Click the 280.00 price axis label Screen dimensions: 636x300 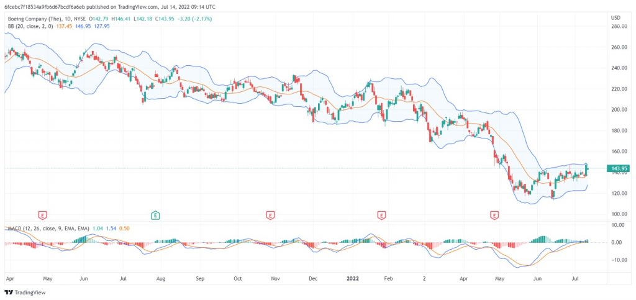pos(618,26)
